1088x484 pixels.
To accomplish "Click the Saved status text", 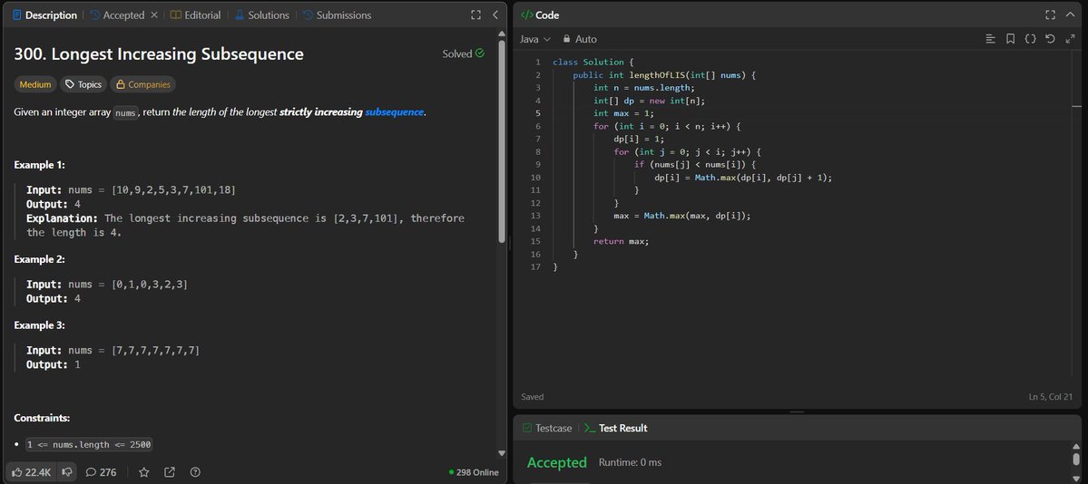I will pyautogui.click(x=533, y=397).
